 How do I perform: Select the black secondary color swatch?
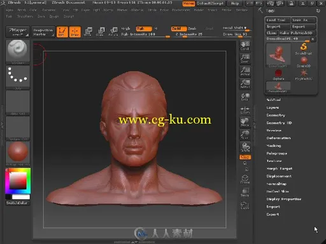8,197
